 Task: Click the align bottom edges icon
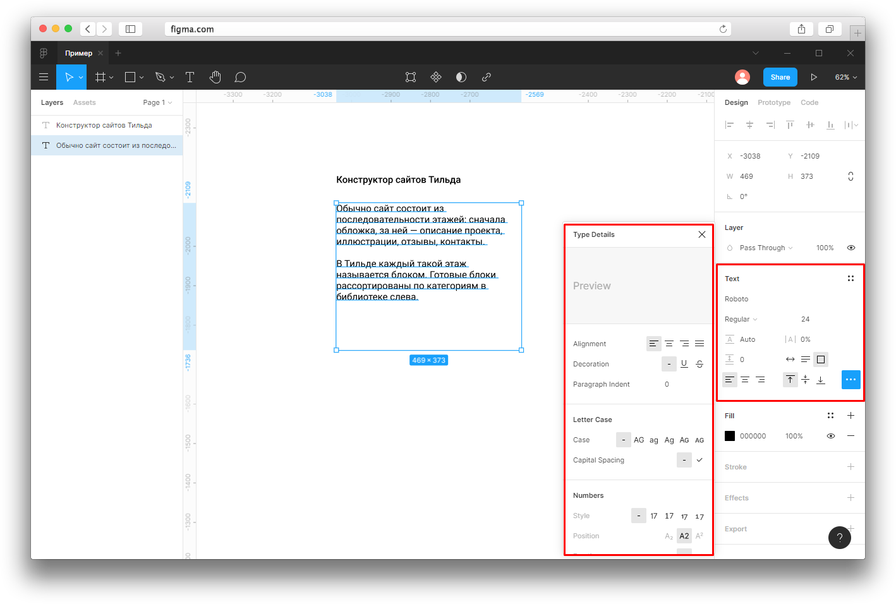[x=831, y=125]
